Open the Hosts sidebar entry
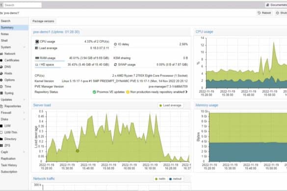Screen dimensions: 287x191 (x=8, y=73)
